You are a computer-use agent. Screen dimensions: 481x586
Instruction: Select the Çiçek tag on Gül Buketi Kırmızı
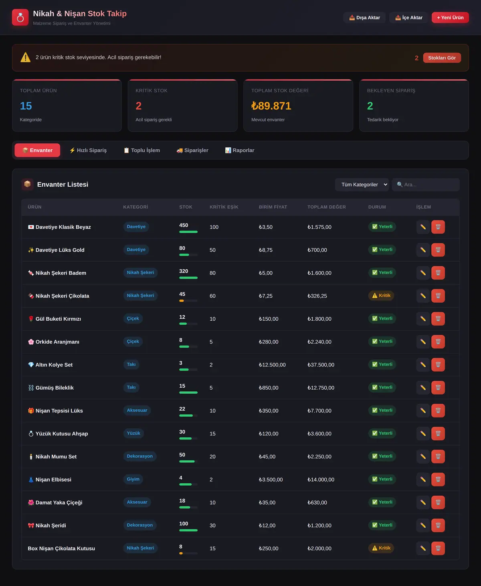[x=133, y=319]
